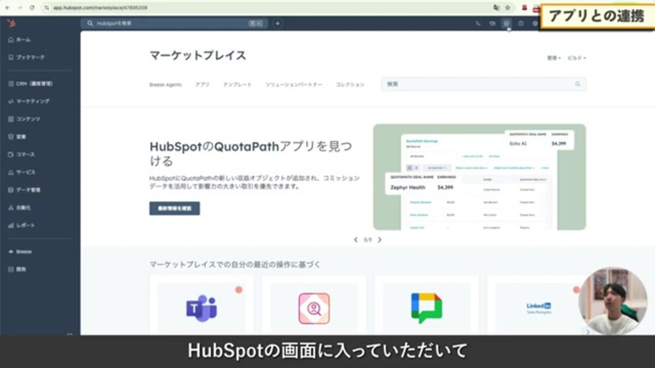Select the テンプレート tab
The image size is (655, 368).
click(238, 85)
